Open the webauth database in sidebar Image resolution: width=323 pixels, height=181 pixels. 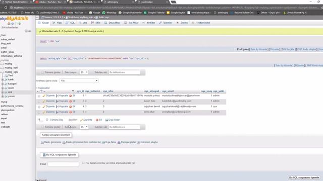[x=6, y=127]
